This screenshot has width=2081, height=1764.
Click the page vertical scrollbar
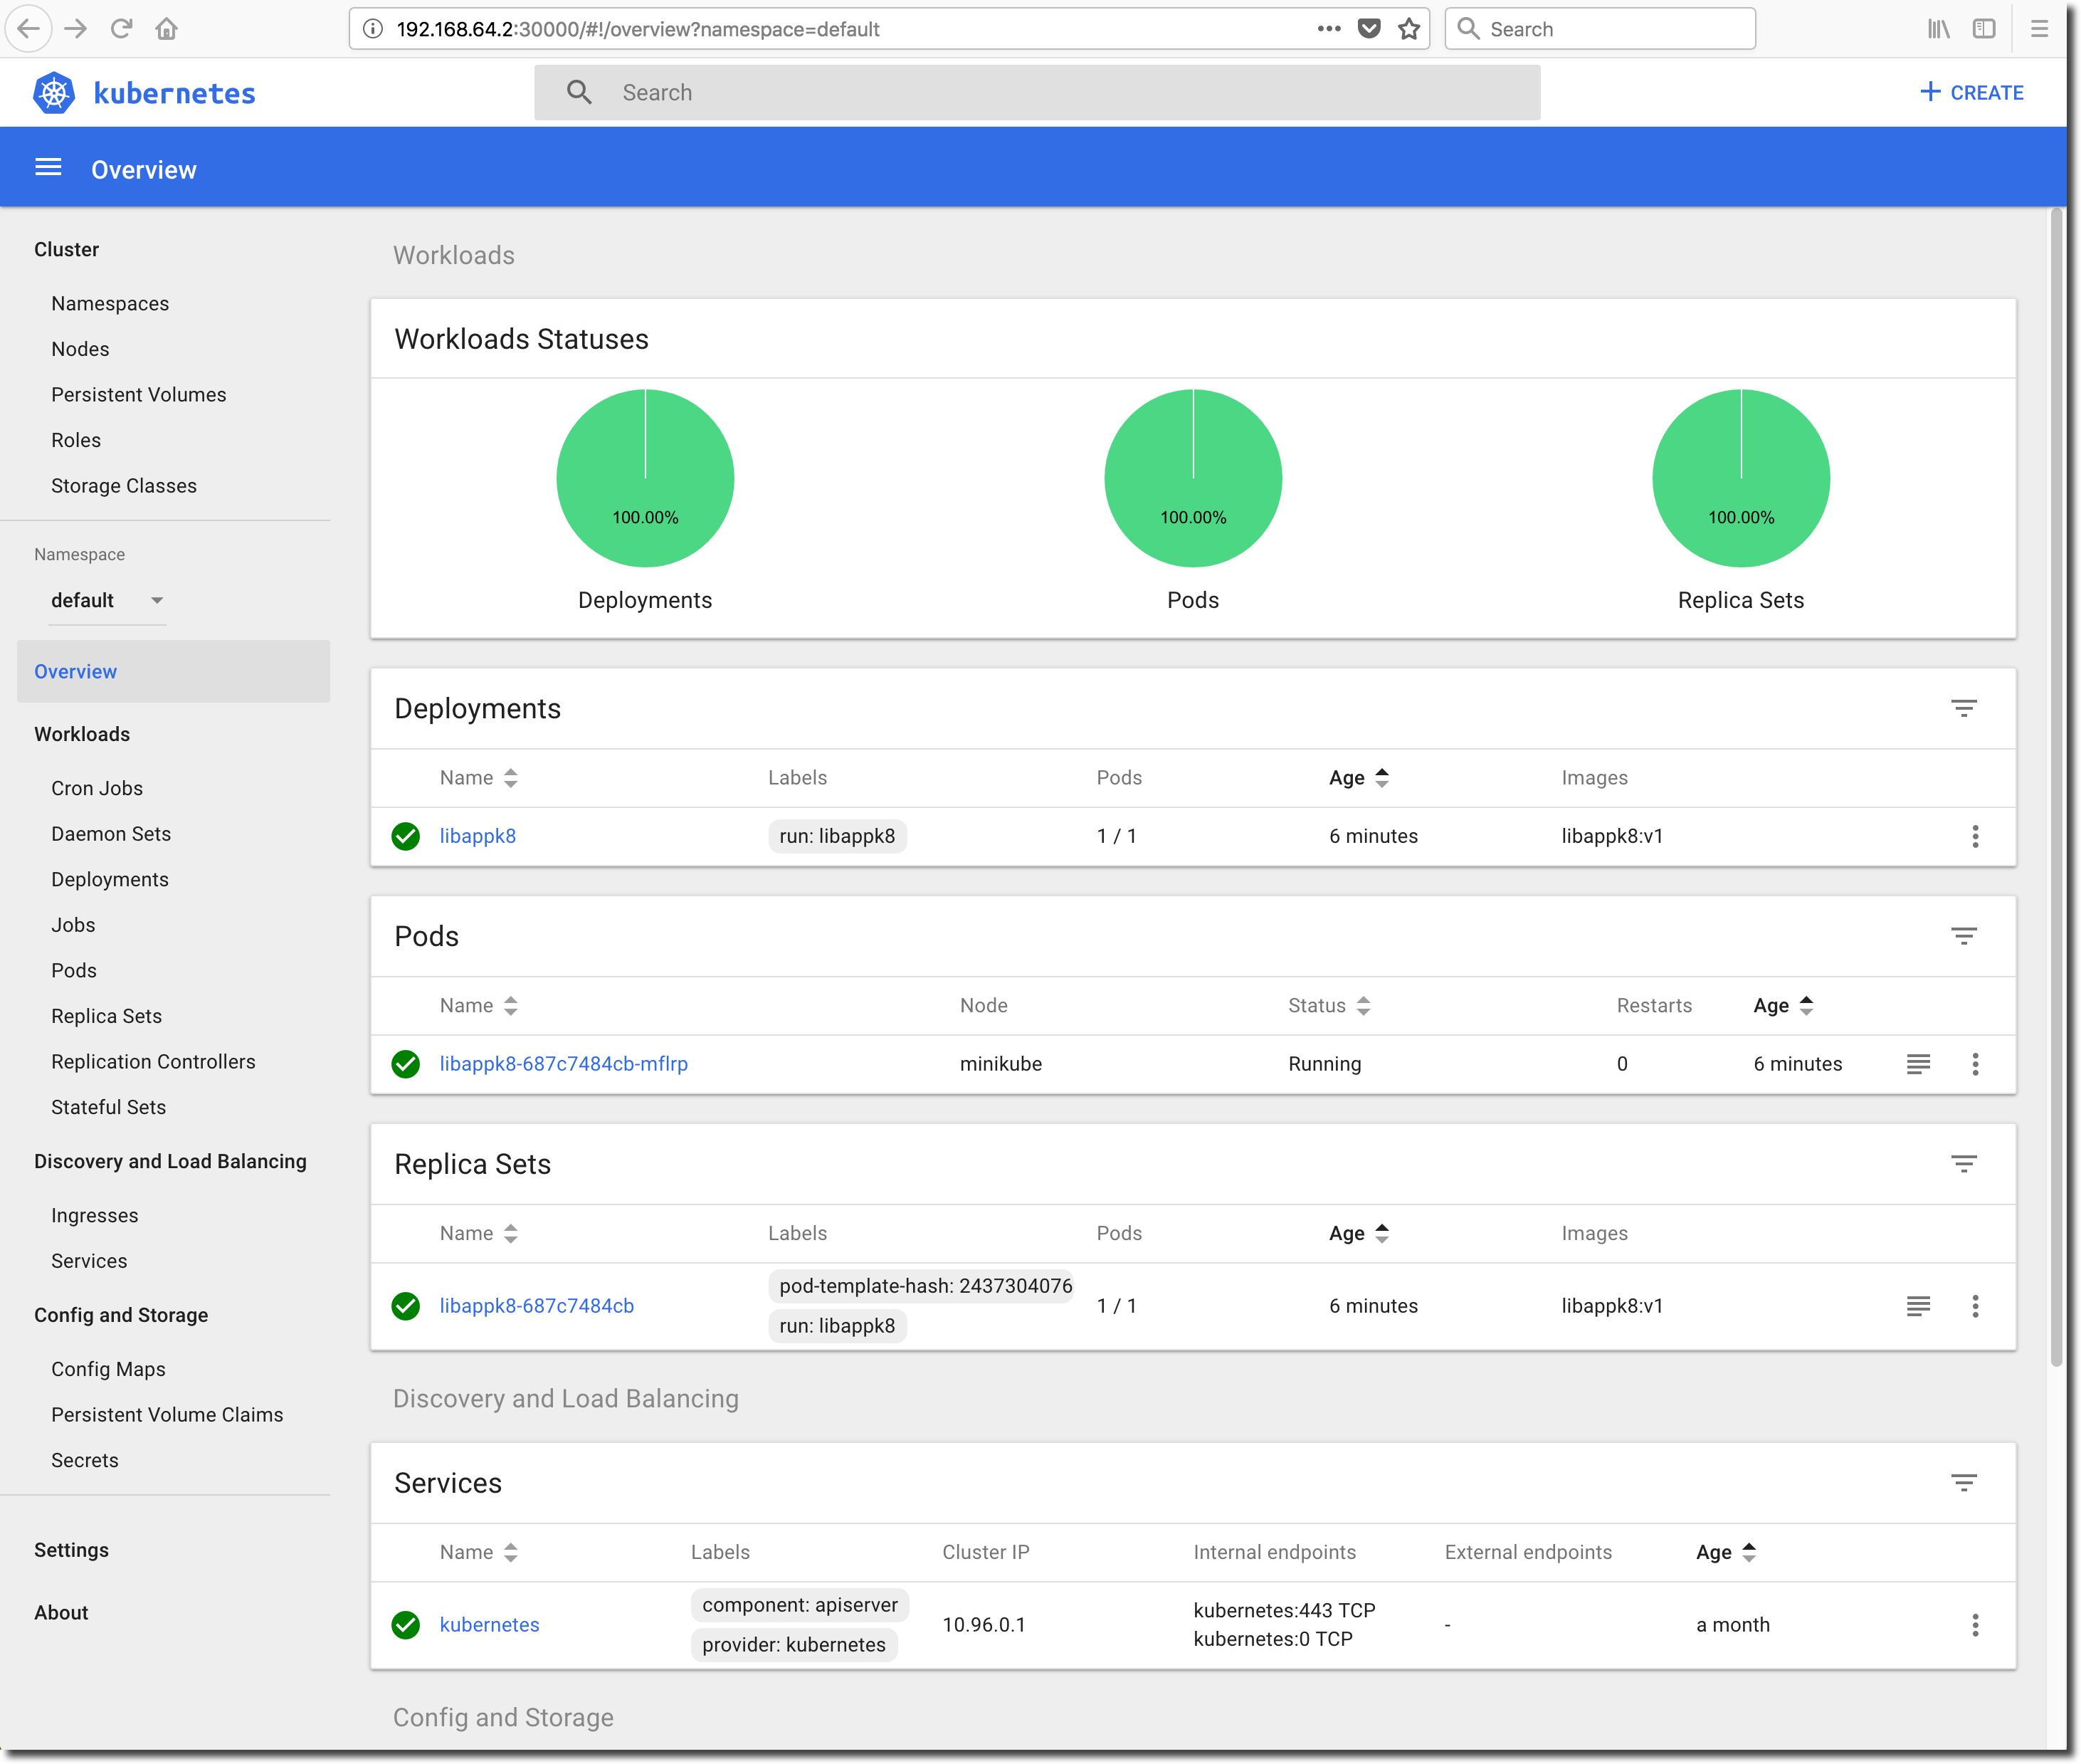click(x=2056, y=787)
